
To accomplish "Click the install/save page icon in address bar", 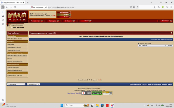I will [x=134, y=7].
